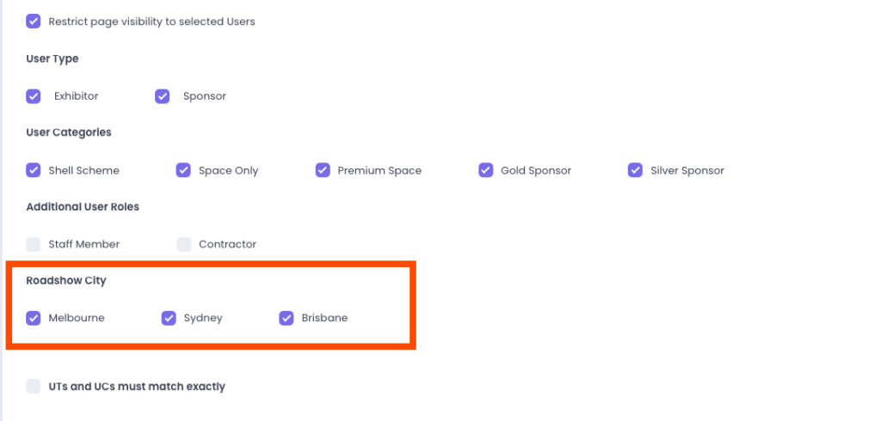Click the "User Type" section heading
This screenshot has height=421, width=881.
[x=52, y=59]
